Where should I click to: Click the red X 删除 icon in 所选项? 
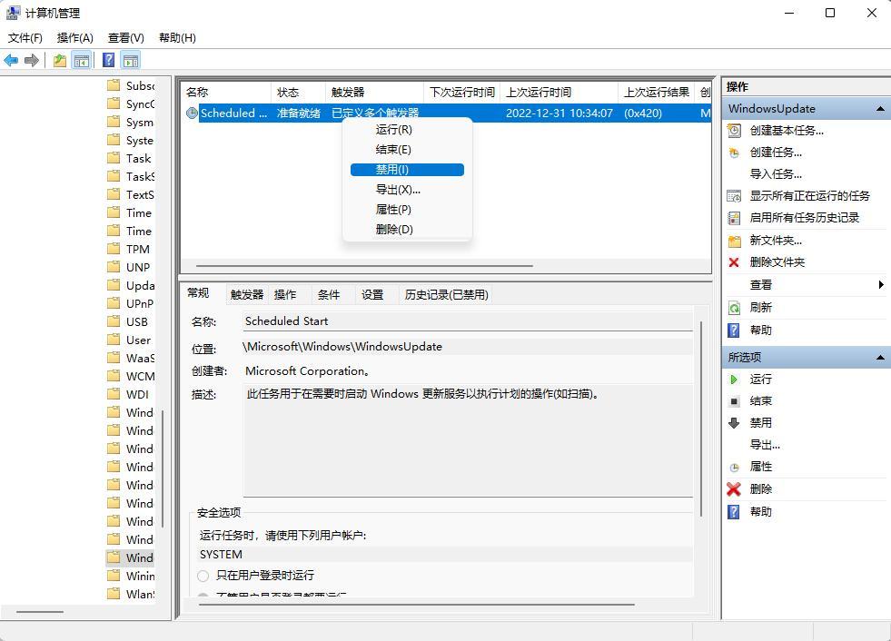tap(734, 489)
